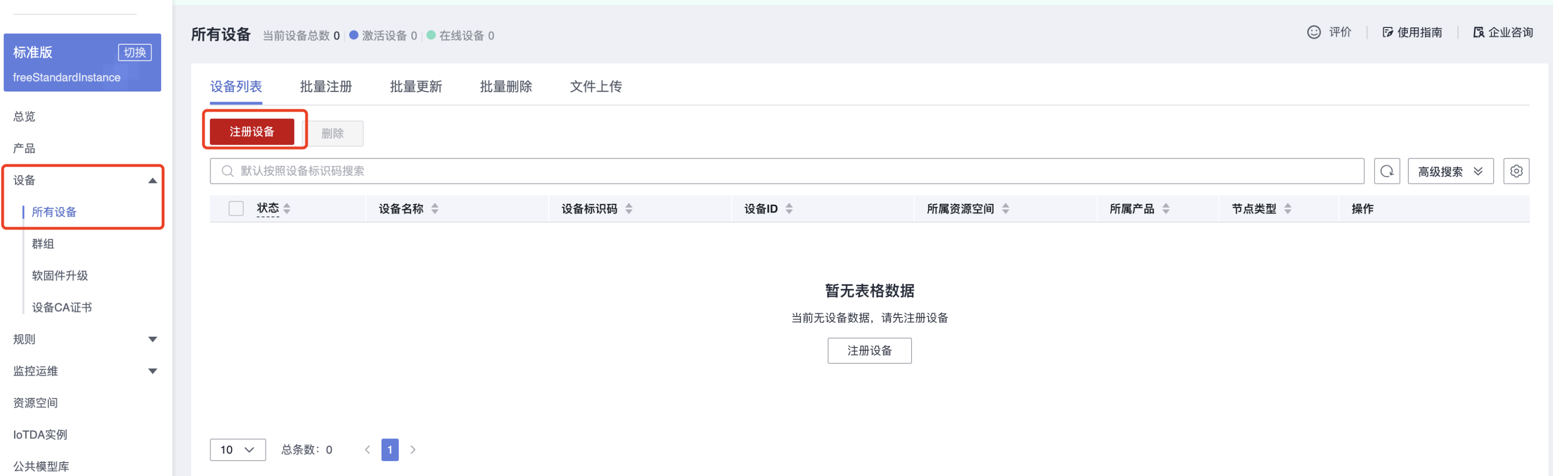Click the red 注册设备 button
The height and width of the screenshot is (476, 1553).
(252, 132)
